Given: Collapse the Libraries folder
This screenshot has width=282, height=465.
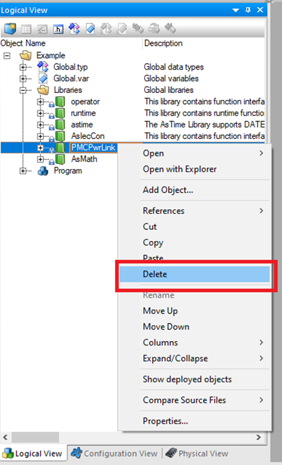Looking at the screenshot, I should point(23,90).
